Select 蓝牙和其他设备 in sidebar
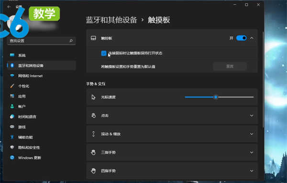287x183 pixels. point(41,65)
